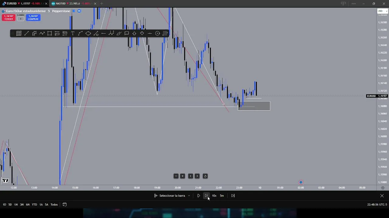Screen dimensions: 389x218
Task: Select the horizontal line tool
Action: pos(104,33)
